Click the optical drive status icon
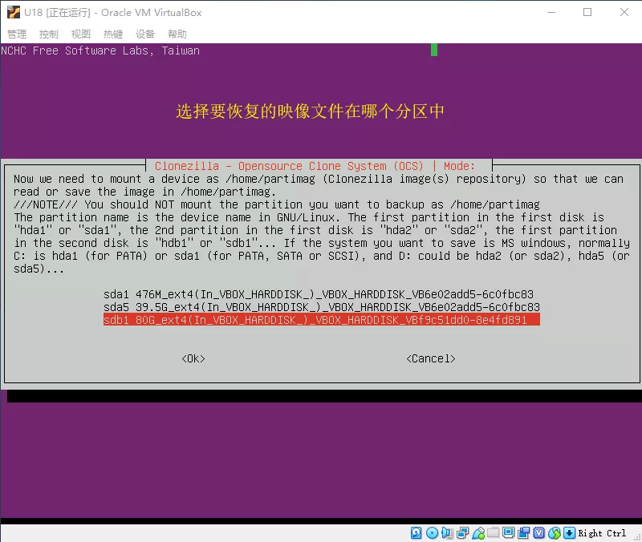The height and width of the screenshot is (542, 642). click(432, 533)
